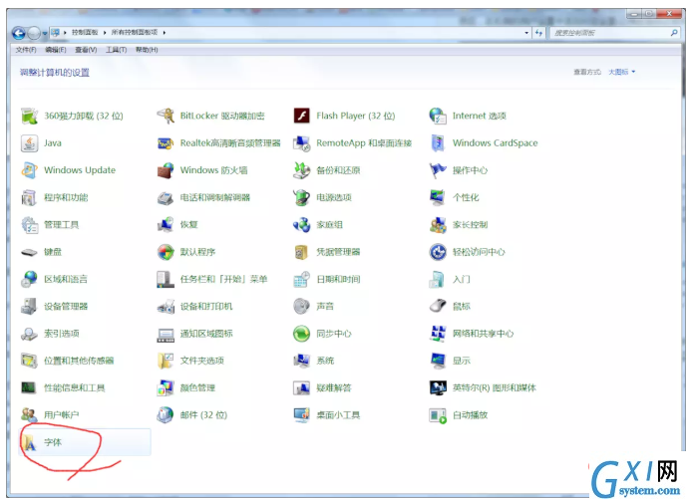
Task: Click the 个性化 link text
Action: pyautogui.click(x=466, y=198)
